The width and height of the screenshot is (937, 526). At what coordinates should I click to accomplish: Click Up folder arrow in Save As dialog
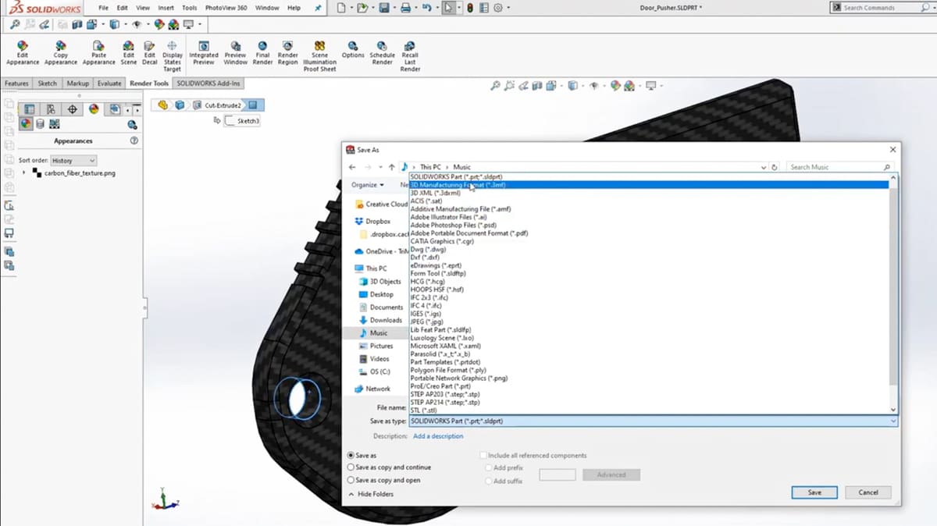pyautogui.click(x=391, y=167)
